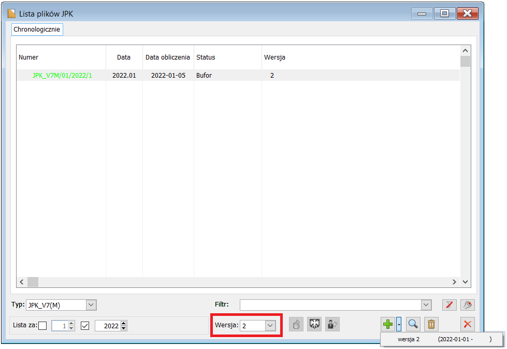Viewport: 507px width, 349px height.
Task: Click the export file icon next to Wersja
Action: tap(296, 324)
